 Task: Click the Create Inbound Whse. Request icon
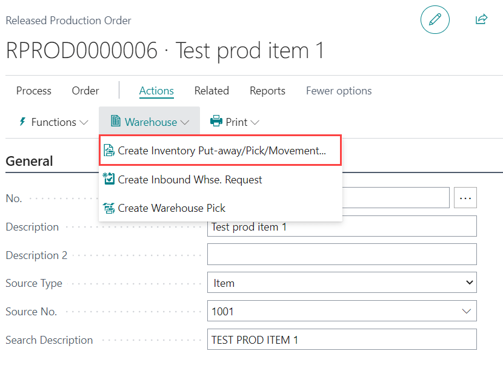(x=110, y=179)
